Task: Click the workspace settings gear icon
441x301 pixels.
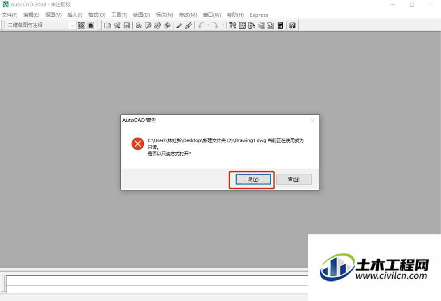Action: [81, 25]
